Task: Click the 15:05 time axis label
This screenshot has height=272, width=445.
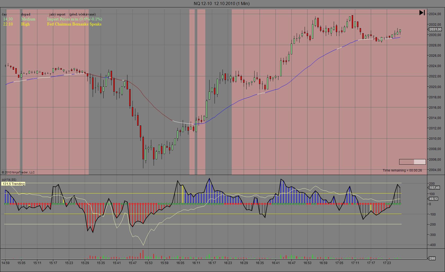Action: click(x=21, y=263)
